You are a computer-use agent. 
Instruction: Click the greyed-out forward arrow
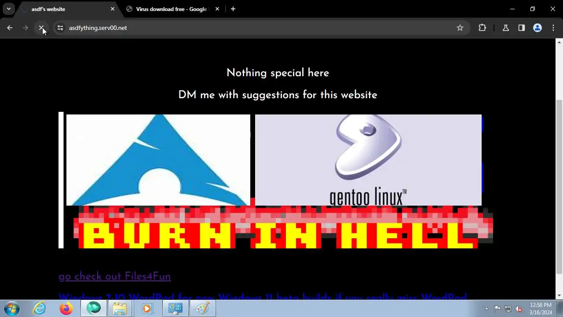[x=26, y=28]
